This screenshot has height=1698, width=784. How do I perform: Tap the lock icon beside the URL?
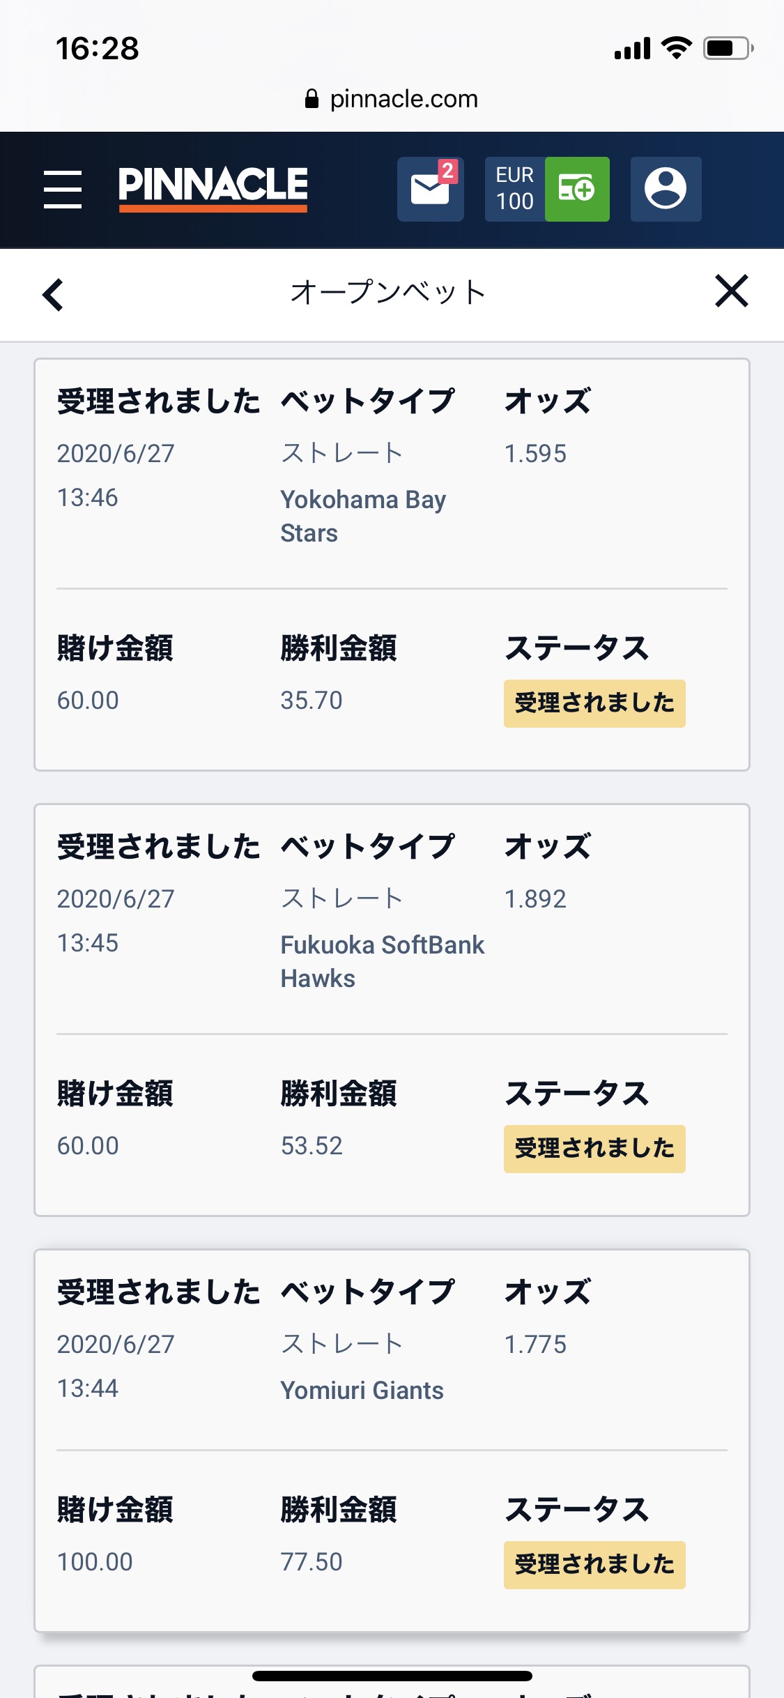pos(312,99)
